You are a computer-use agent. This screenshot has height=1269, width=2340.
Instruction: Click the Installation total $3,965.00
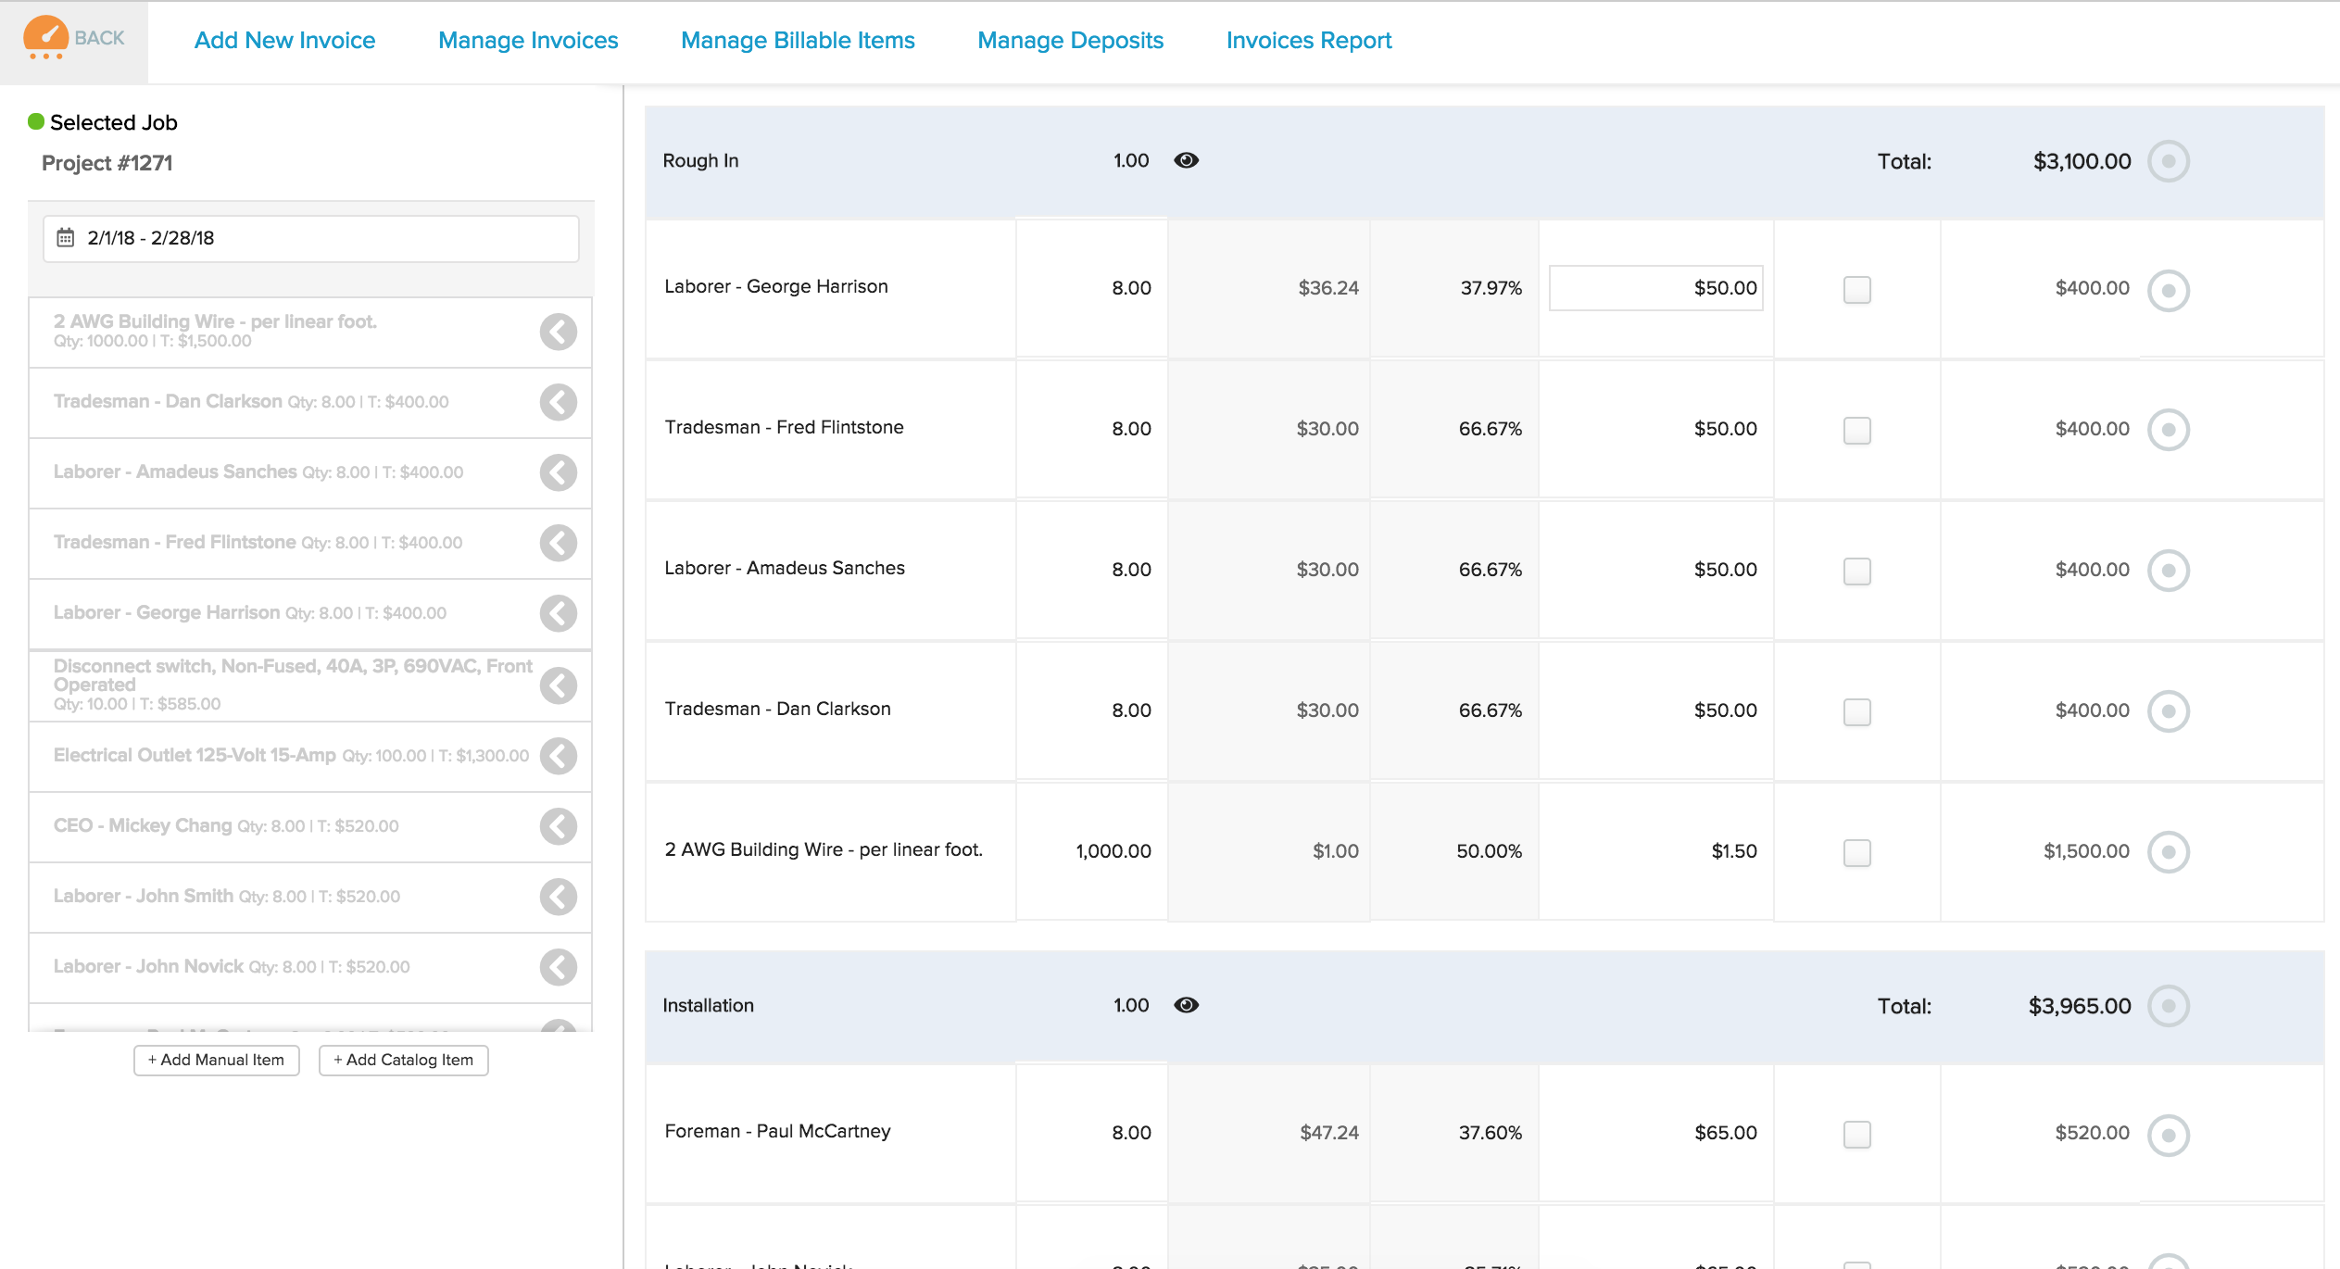(x=2080, y=1006)
